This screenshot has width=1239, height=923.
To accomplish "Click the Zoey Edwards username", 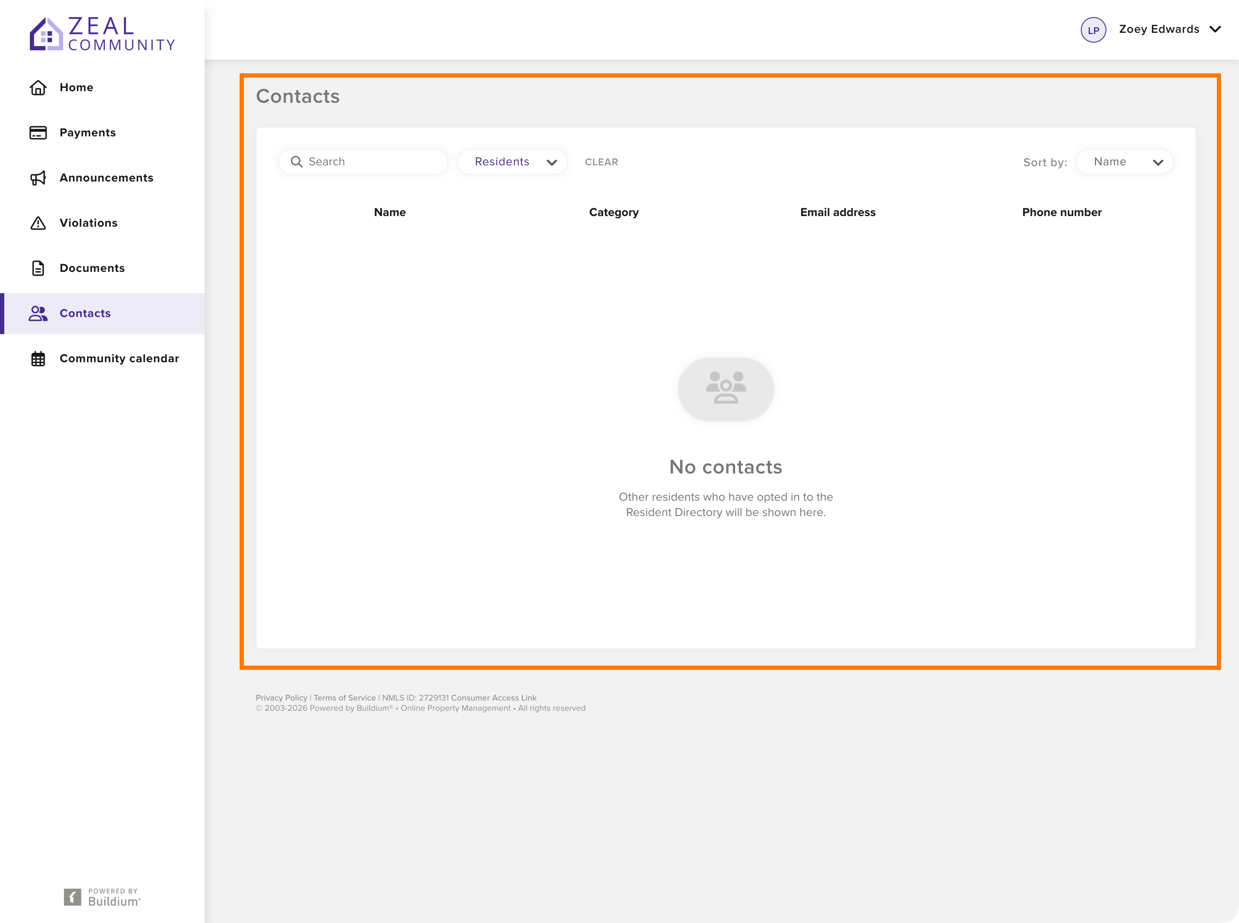I will pyautogui.click(x=1159, y=29).
